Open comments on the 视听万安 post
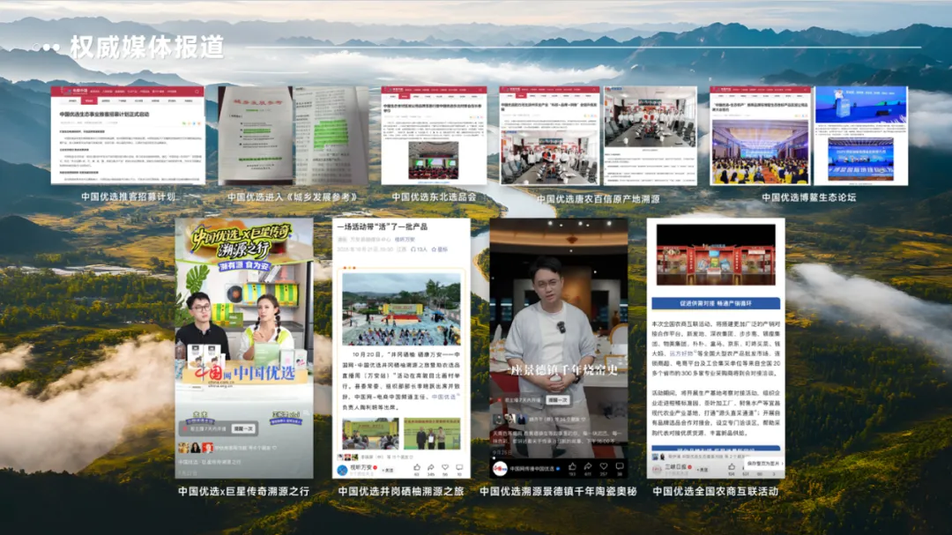 tap(459, 467)
